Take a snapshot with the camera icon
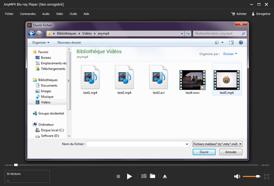 pos(143,176)
